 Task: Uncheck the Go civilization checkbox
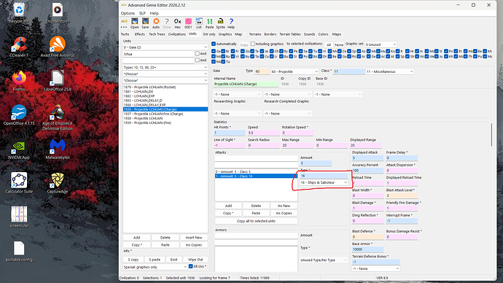pos(243,51)
